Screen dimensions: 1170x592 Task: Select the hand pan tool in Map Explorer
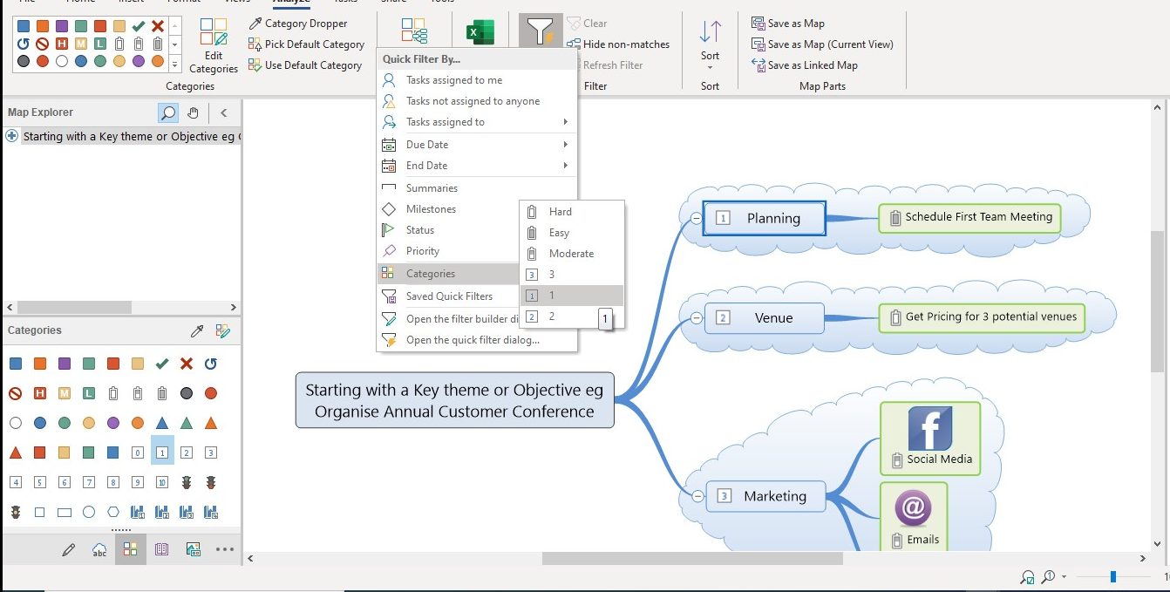point(194,112)
